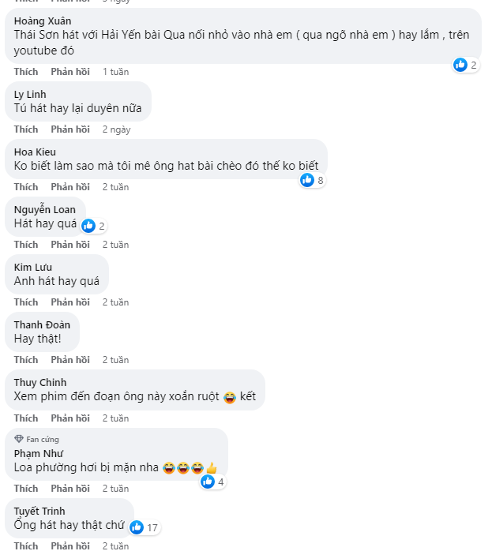The width and height of the screenshot is (492, 551).
Task: Reply to Thanh Đoàn's comment
Action: coord(70,360)
